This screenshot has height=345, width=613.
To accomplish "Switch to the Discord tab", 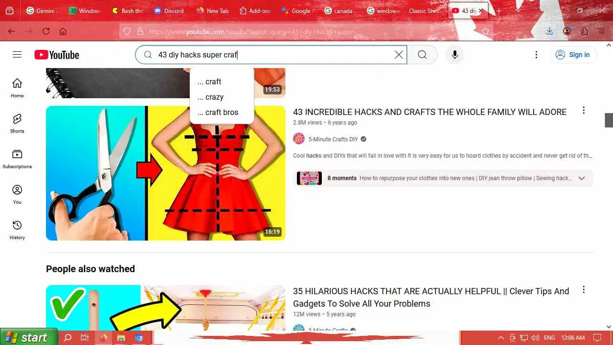I will 169,11.
